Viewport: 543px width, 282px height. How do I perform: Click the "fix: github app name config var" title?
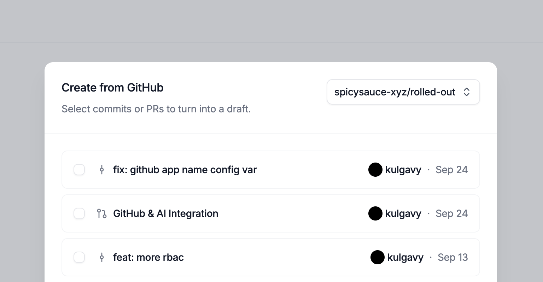185,170
